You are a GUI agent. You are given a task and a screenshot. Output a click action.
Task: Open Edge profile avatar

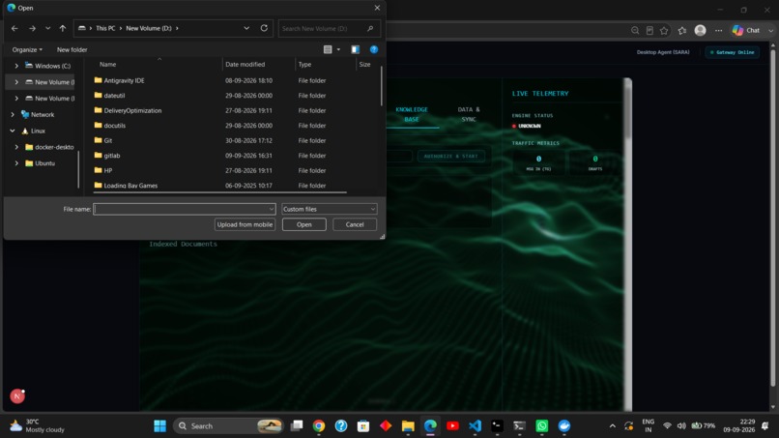[700, 30]
